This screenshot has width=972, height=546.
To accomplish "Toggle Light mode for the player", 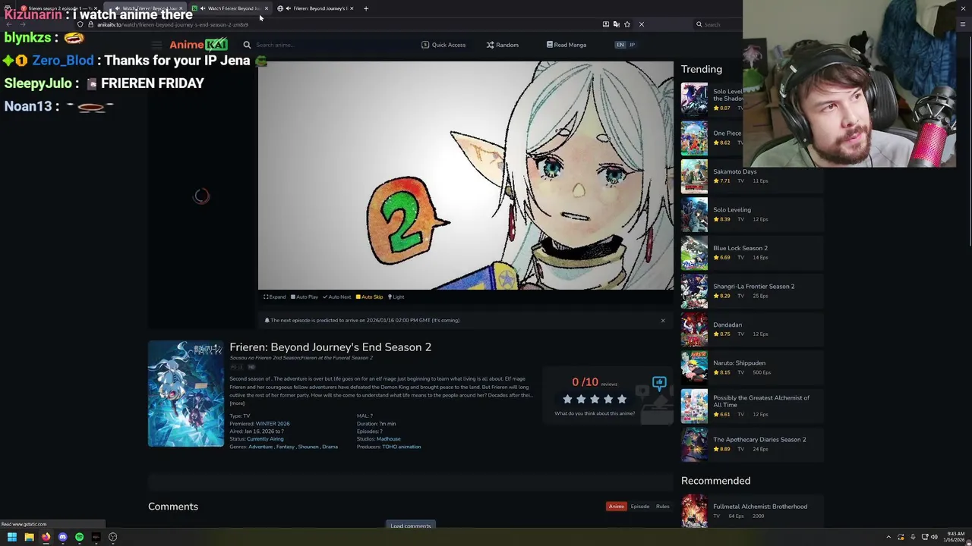I will coord(396,297).
